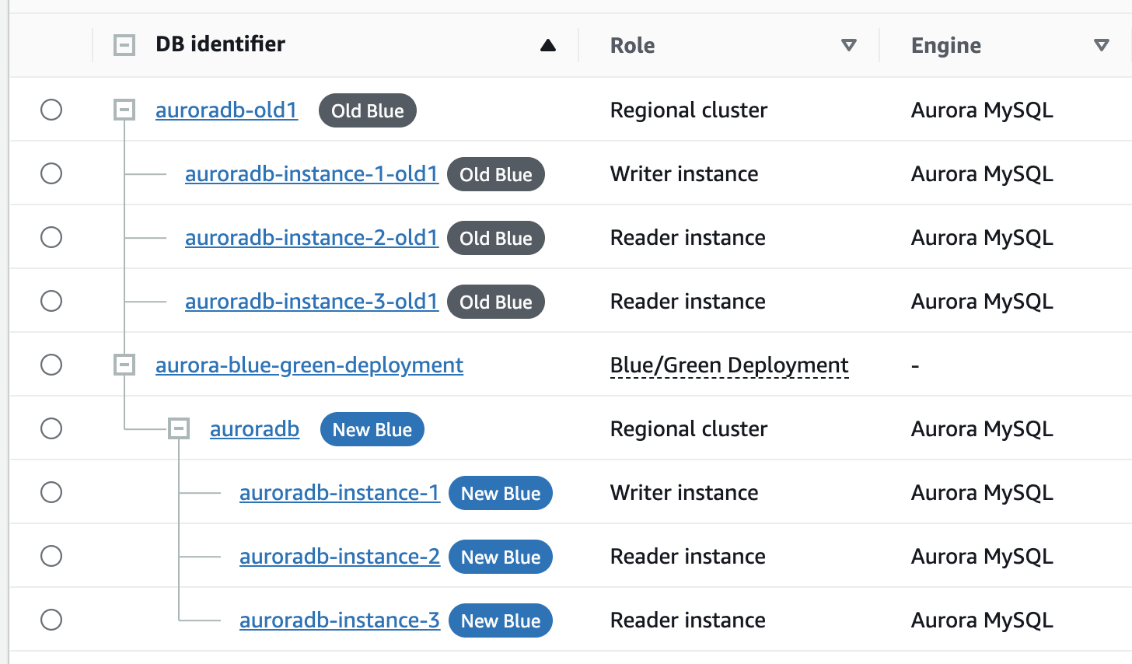Click New Blue badge beside auroradb-instance-2

tap(500, 557)
